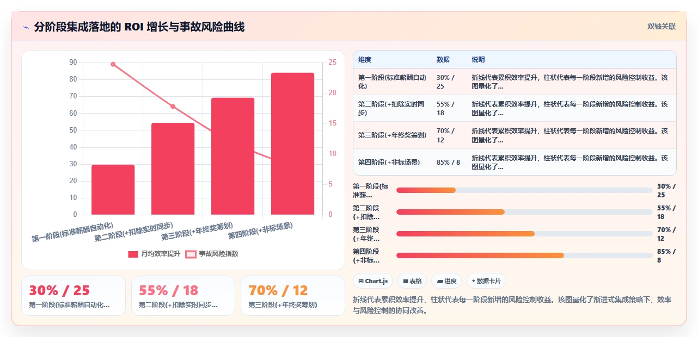Click the 85% / 8 progress value label

click(x=666, y=255)
